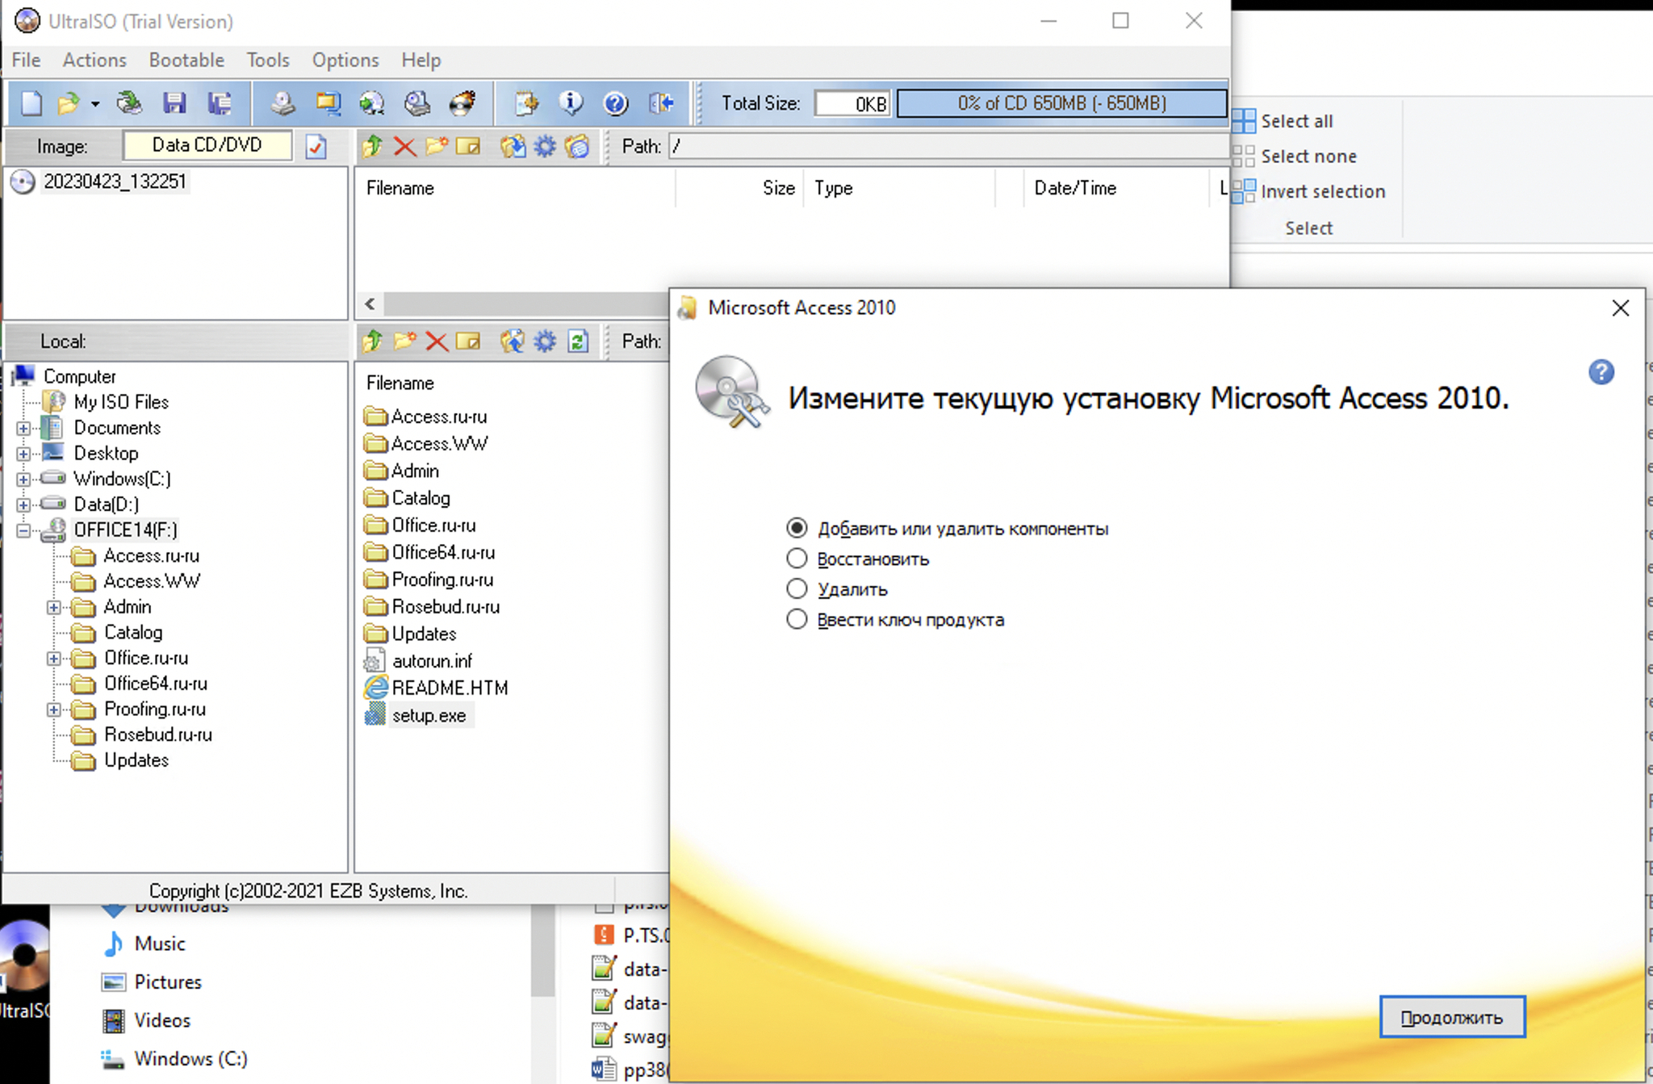This screenshot has height=1084, width=1653.
Task: Click the CD capacity progress bar
Action: [x=1061, y=103]
